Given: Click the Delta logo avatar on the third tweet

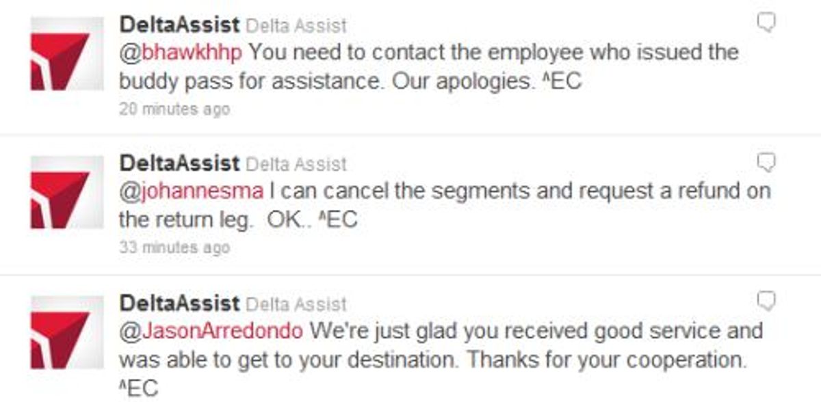Looking at the screenshot, I should coord(65,335).
